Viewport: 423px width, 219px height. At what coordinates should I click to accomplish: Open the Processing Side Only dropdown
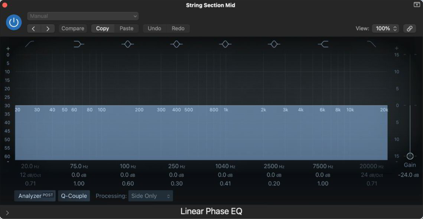click(150, 196)
